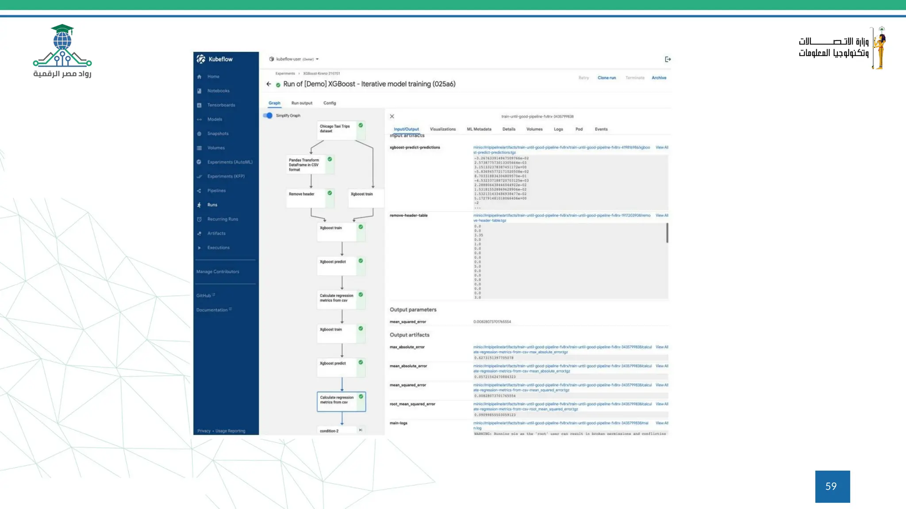
Task: Go back using the arrow beside run title
Action: [x=269, y=84]
